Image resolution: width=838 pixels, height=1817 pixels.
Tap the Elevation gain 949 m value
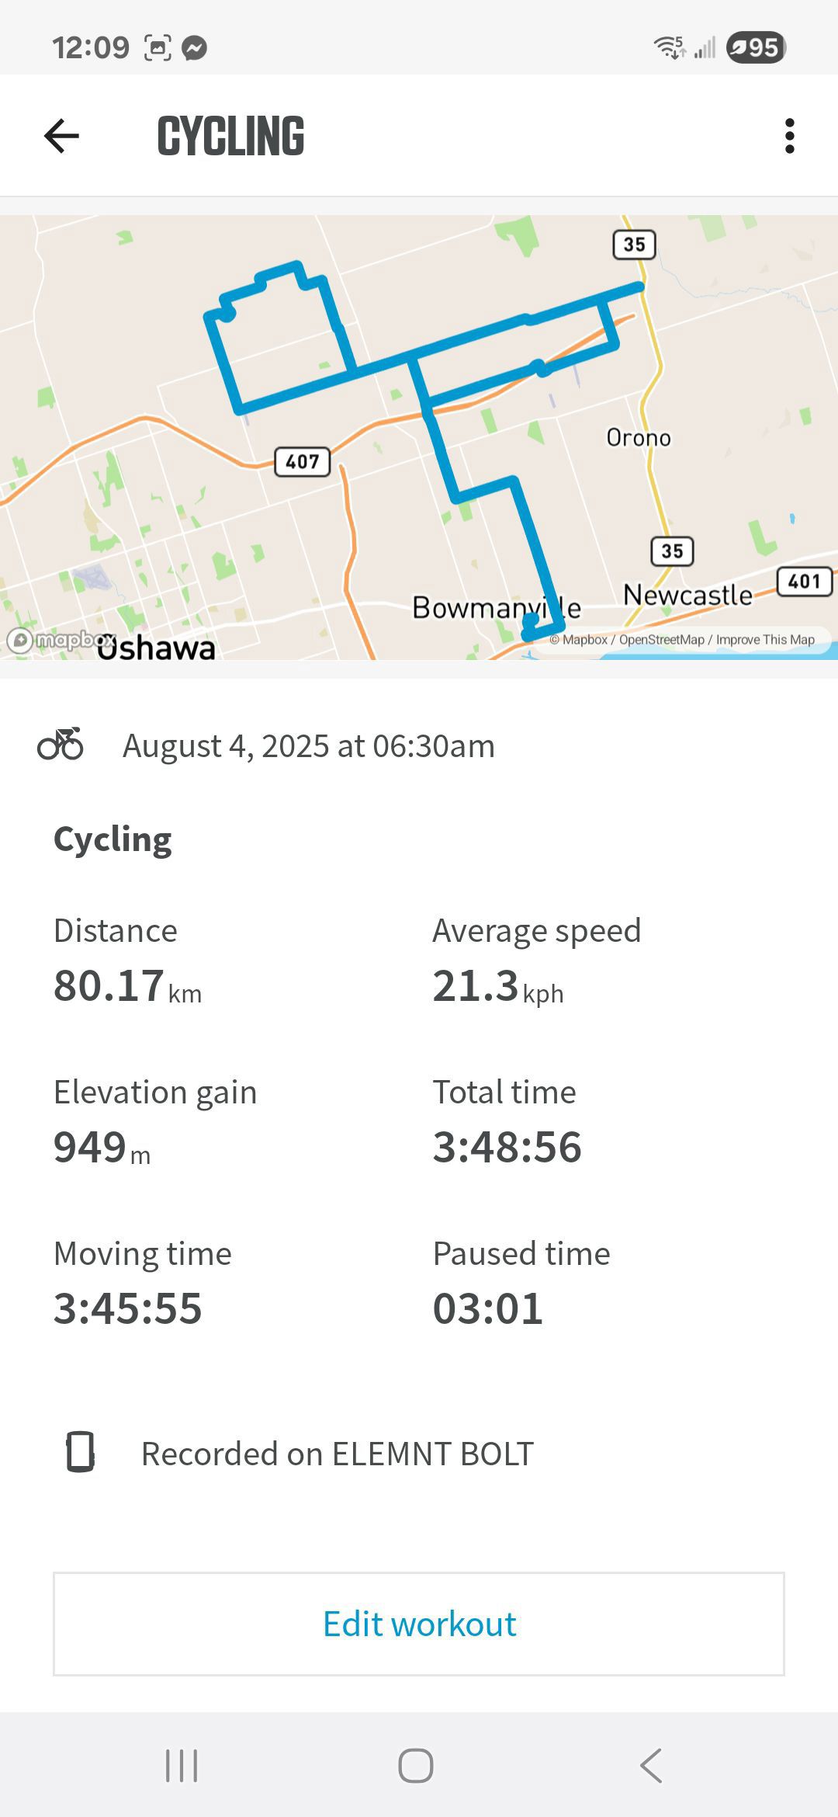tap(102, 1148)
